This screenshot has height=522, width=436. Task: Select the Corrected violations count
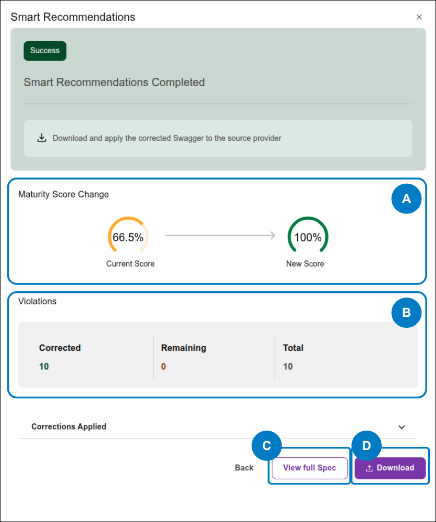pyautogui.click(x=44, y=366)
